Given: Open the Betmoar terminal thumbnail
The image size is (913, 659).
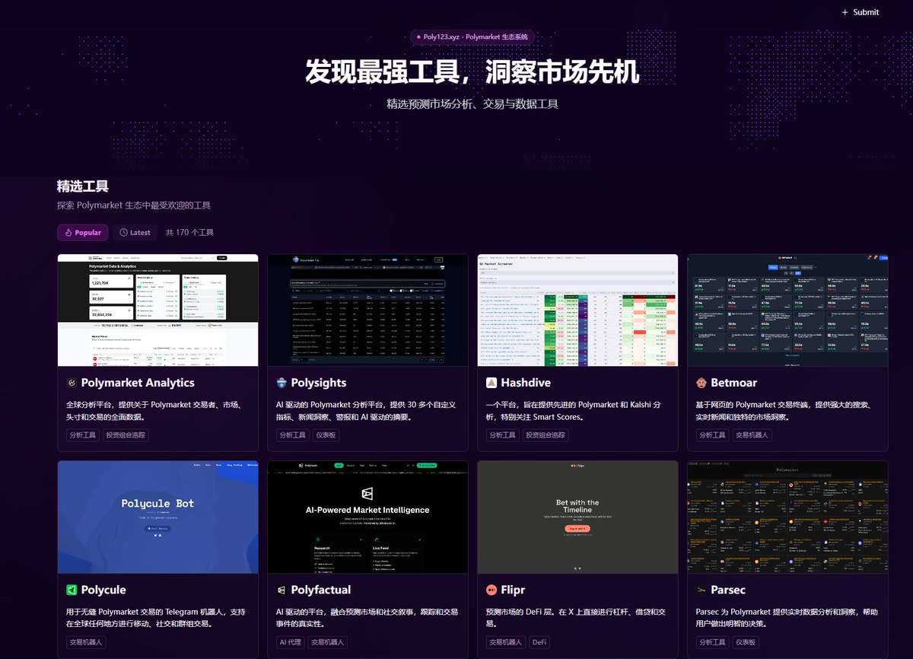Looking at the screenshot, I should click(x=787, y=310).
